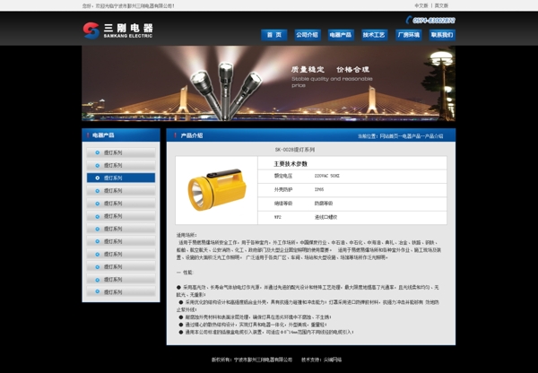Click the 一 性能 section heading
Screen dimensions: 538x373
coord(185,273)
